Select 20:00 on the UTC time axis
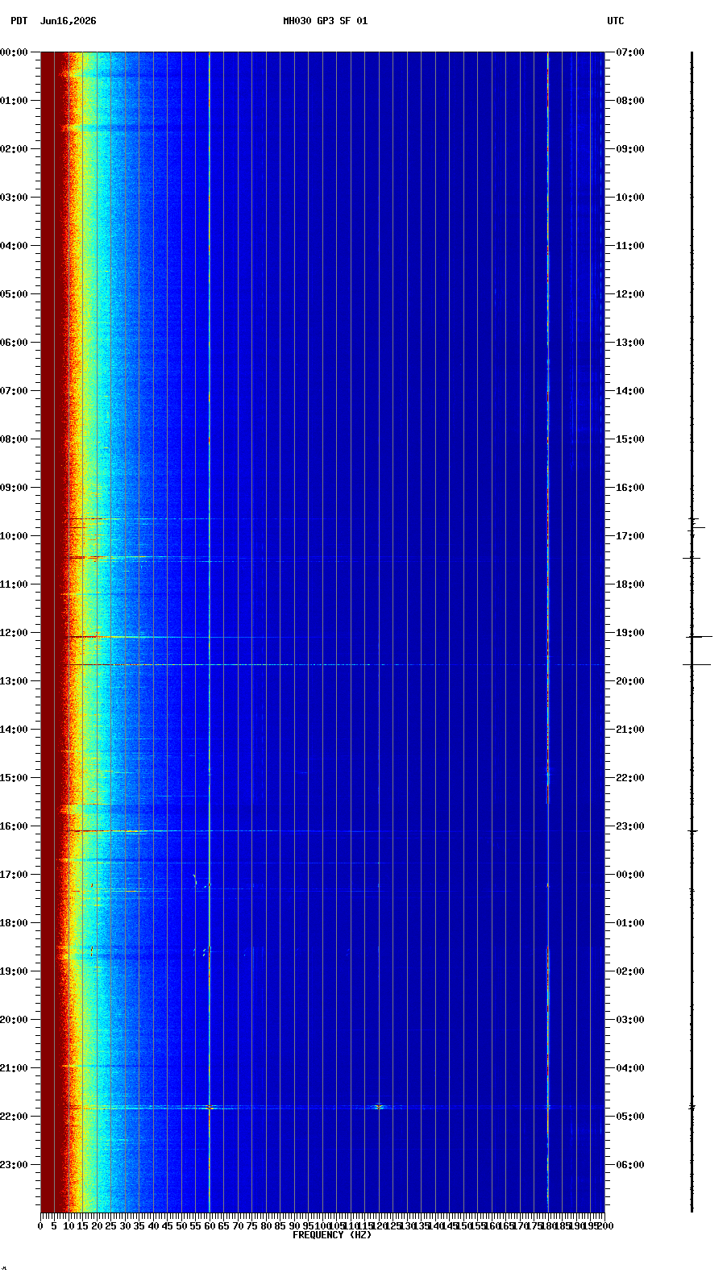 tap(630, 681)
